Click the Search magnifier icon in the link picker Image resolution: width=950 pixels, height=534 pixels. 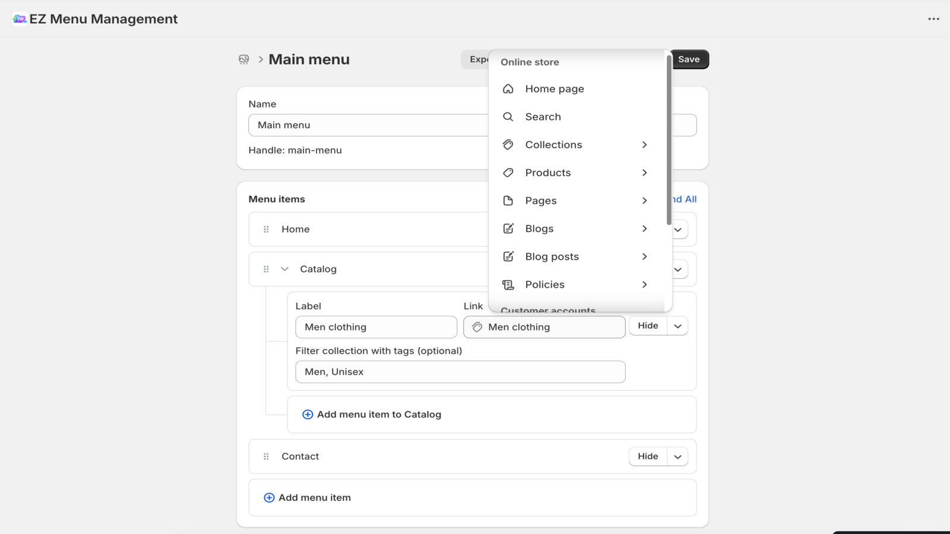click(508, 116)
